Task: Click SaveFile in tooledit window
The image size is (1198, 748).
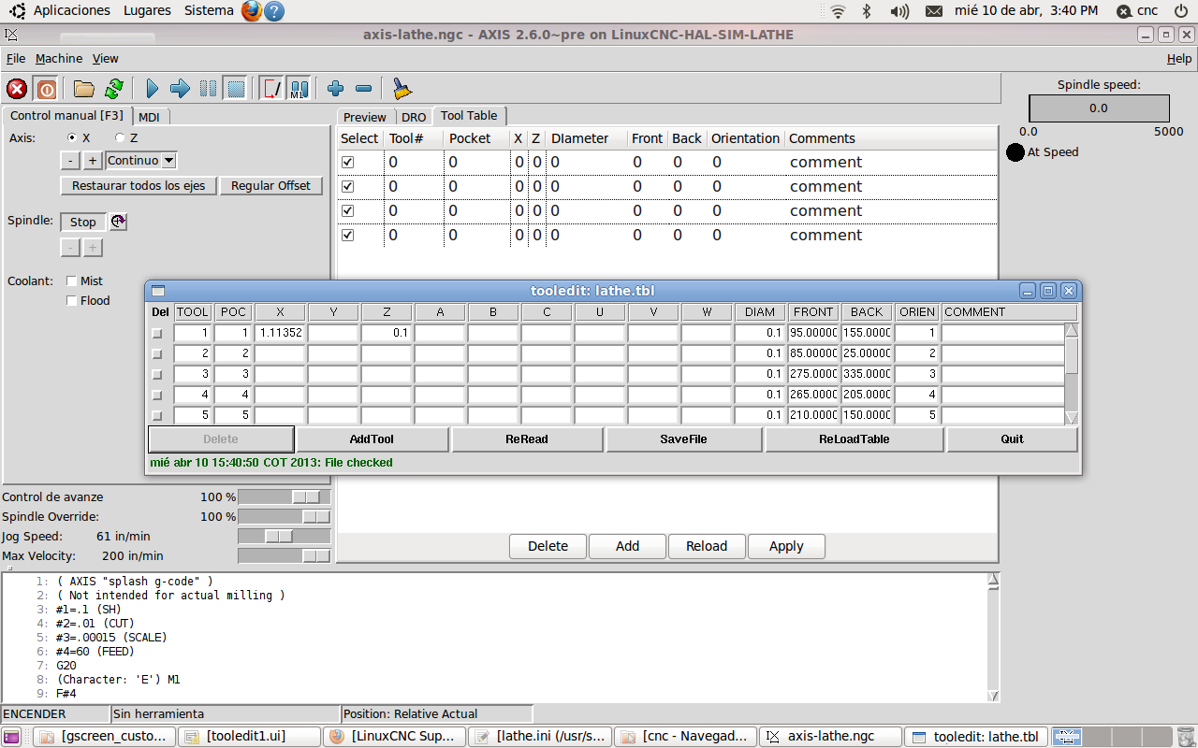Action: coord(684,439)
